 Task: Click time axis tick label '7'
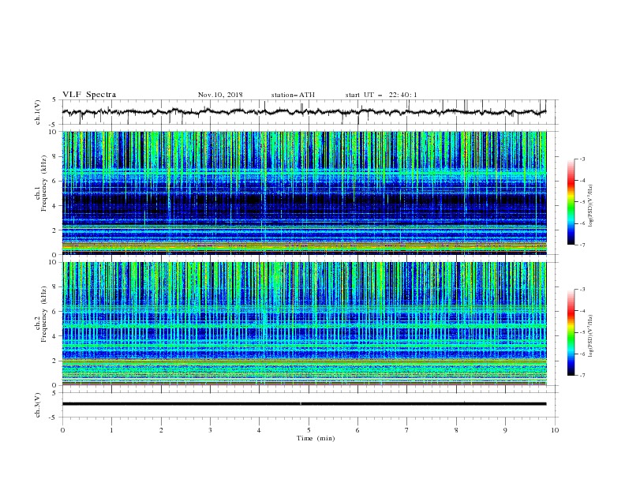tap(407, 430)
